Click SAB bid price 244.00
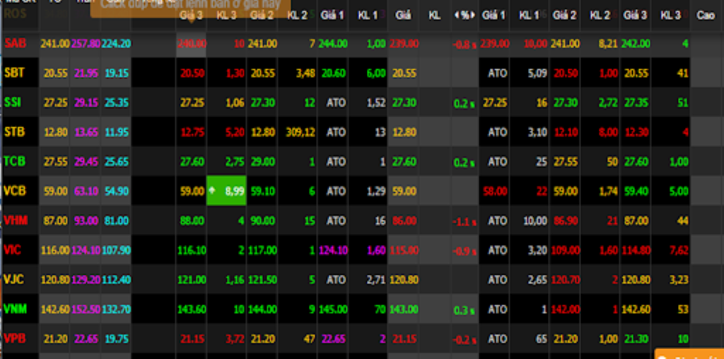724x359 pixels. pos(333,44)
